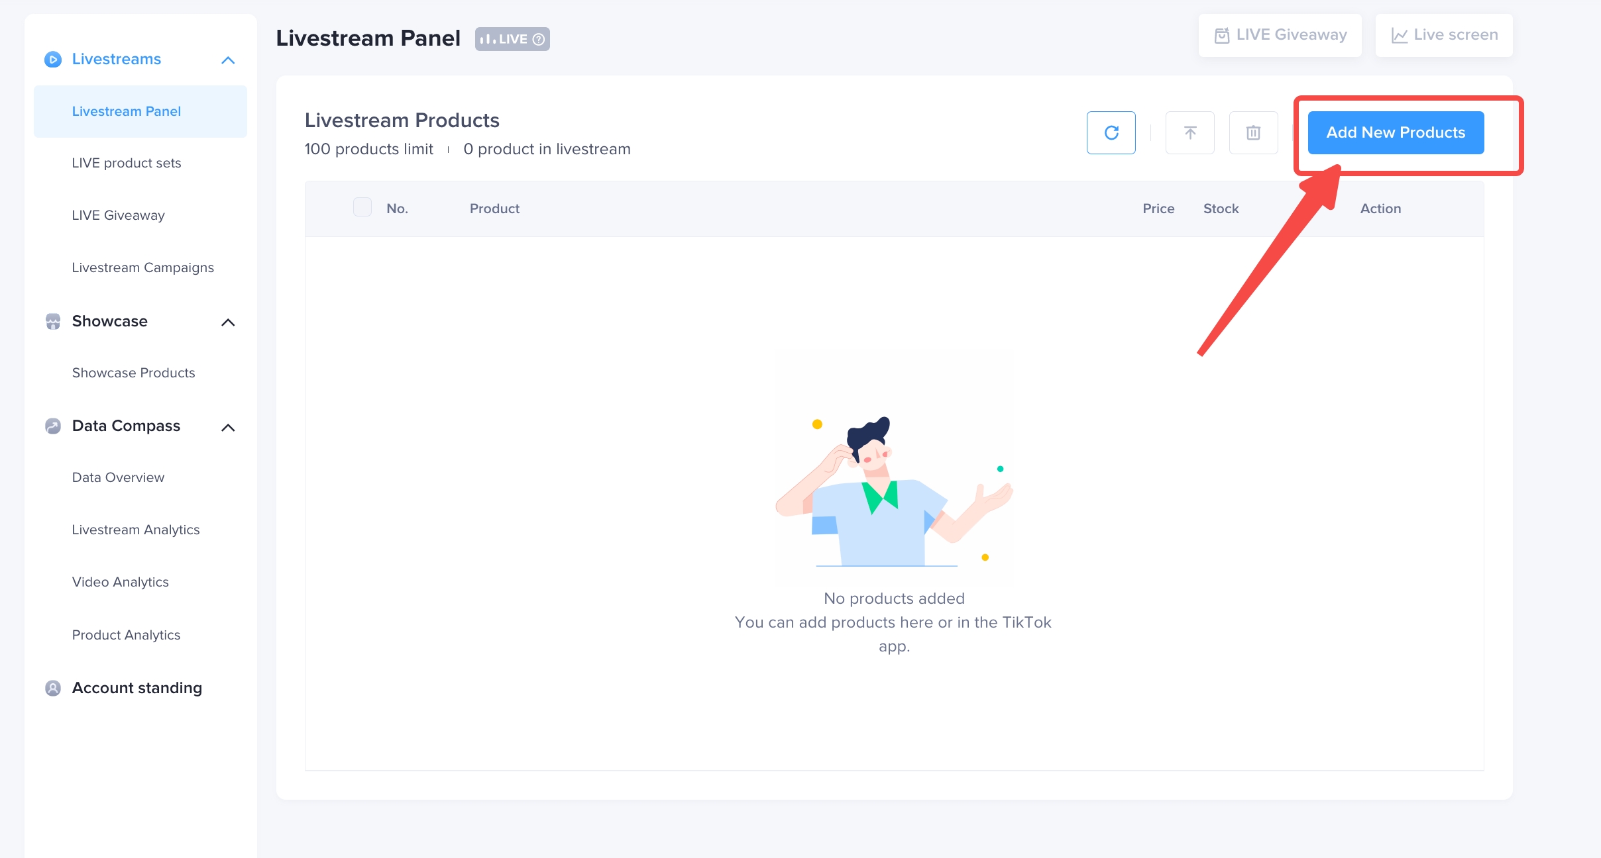Click the Livestreams play icon
This screenshot has height=858, width=1601.
(x=53, y=60)
